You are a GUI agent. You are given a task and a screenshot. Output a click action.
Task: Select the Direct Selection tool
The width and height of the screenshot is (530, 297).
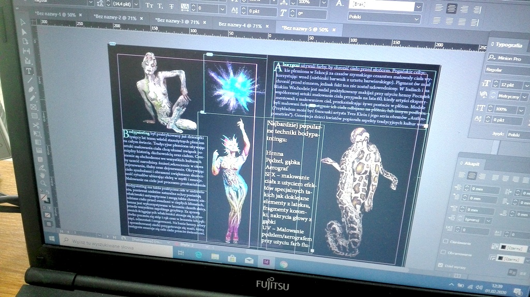pyautogui.click(x=24, y=32)
